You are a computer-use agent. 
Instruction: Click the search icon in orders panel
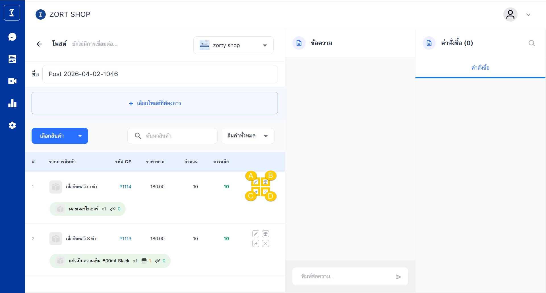pyautogui.click(x=531, y=43)
